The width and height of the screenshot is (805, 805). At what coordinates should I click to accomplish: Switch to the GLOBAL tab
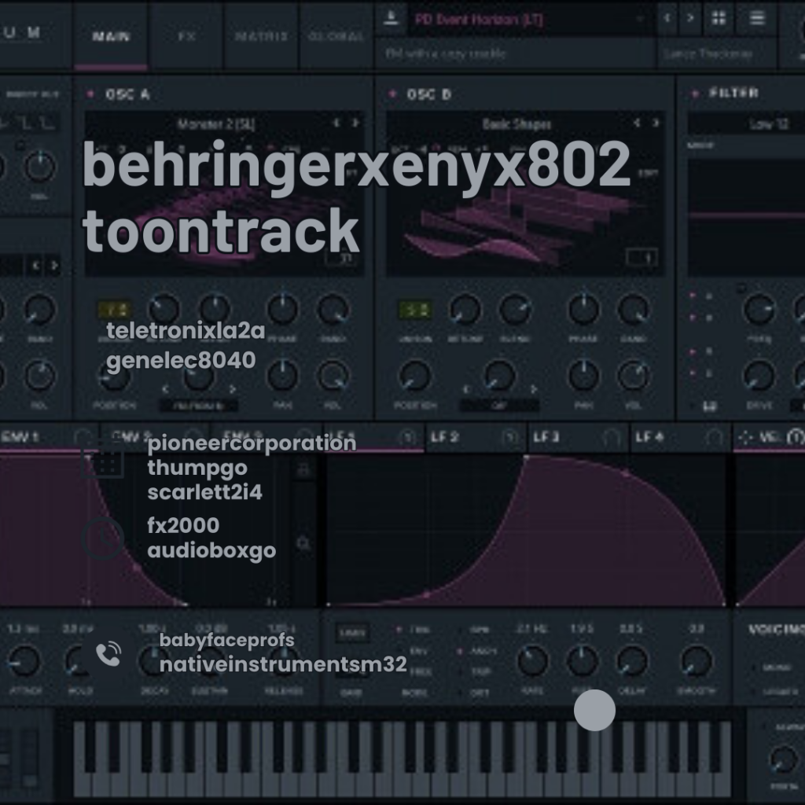[x=336, y=36]
